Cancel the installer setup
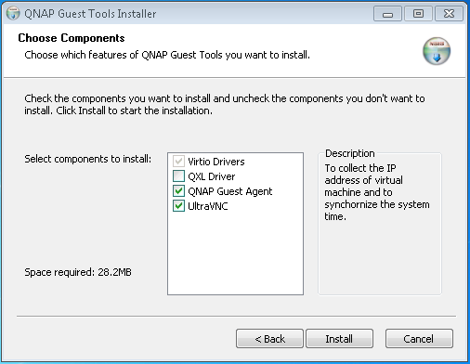 point(419,339)
